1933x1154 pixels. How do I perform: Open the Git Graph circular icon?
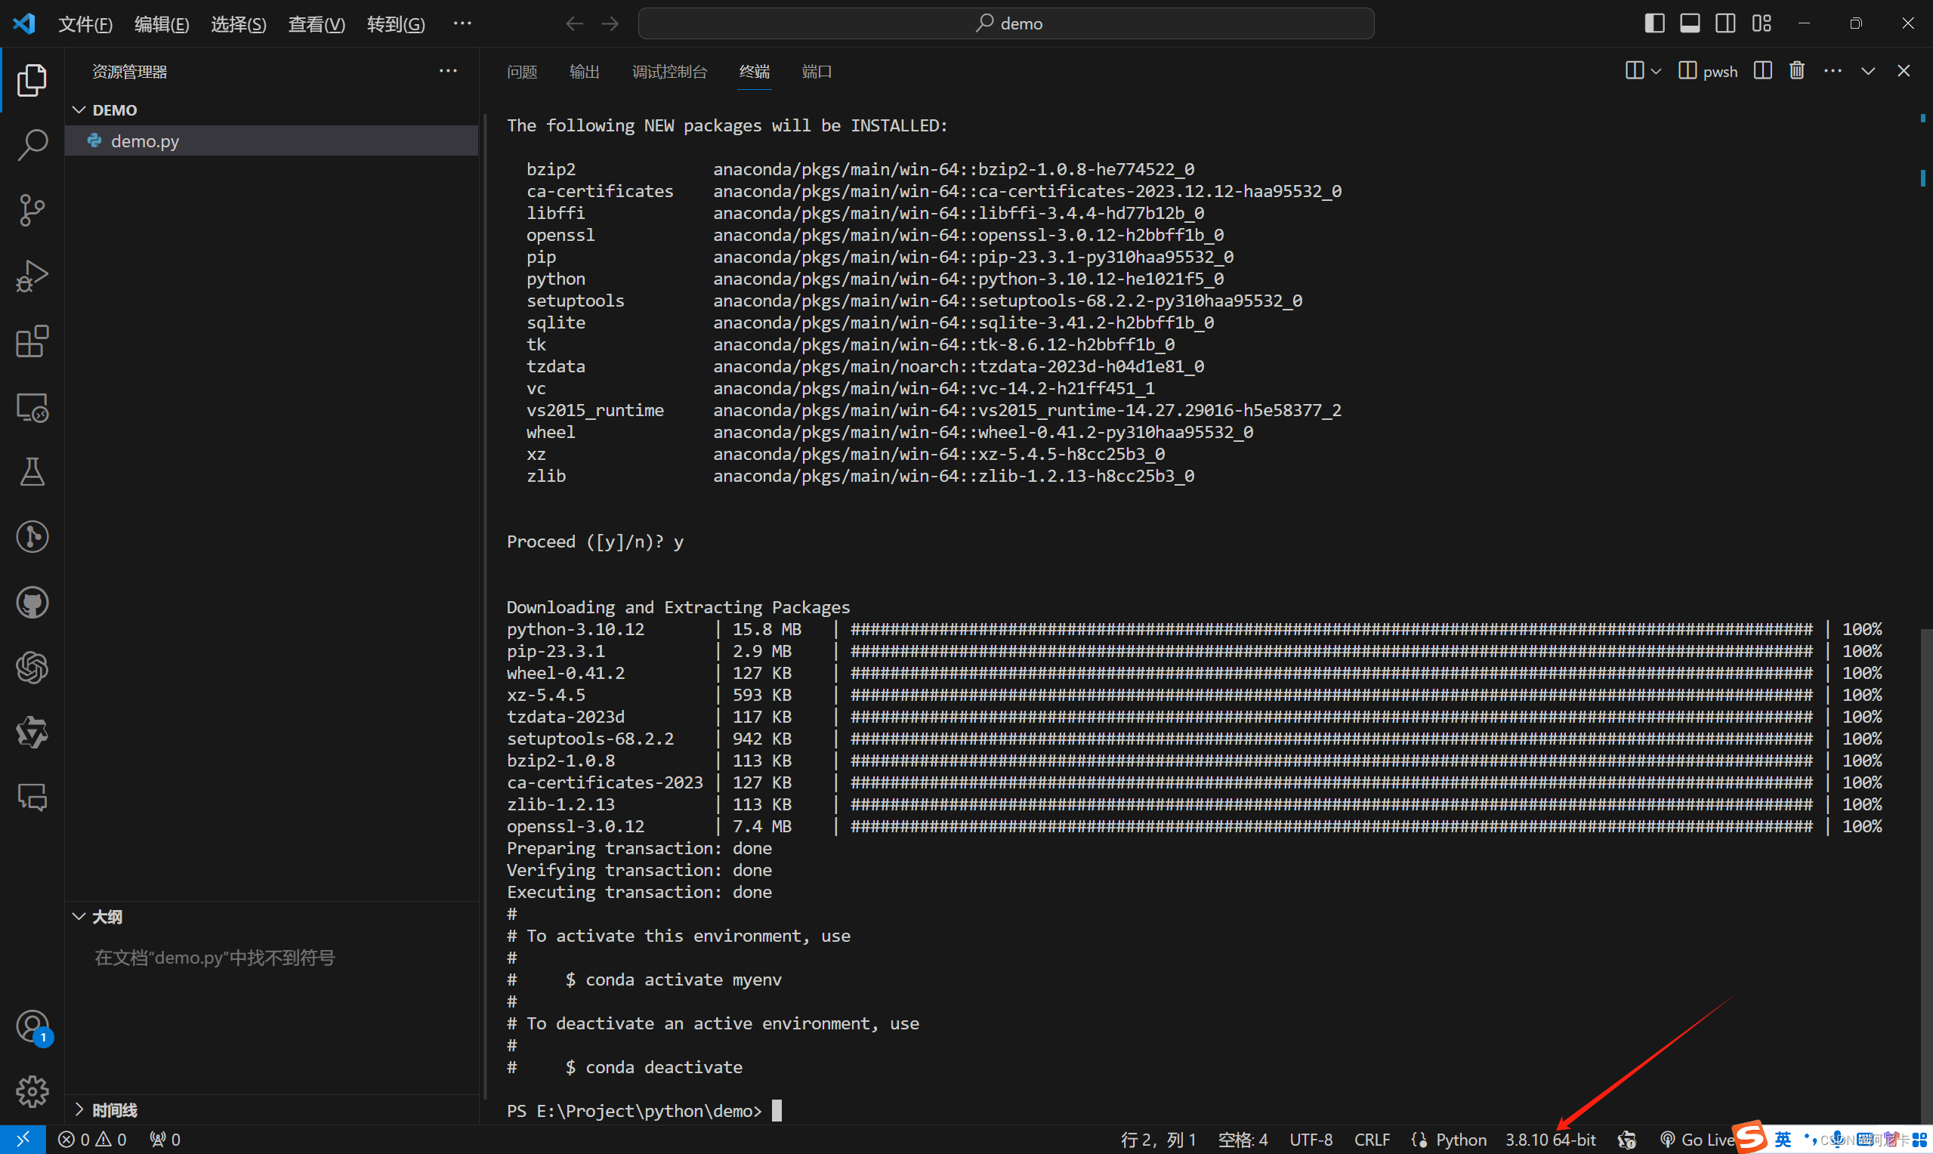coord(32,536)
